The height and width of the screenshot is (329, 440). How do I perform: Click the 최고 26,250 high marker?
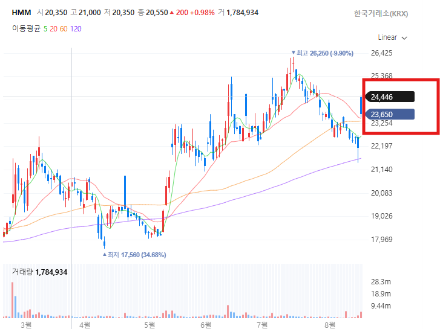pyautogui.click(x=322, y=53)
